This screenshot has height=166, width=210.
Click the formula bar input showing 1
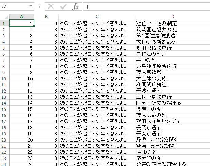pyautogui.click(x=146, y=6)
